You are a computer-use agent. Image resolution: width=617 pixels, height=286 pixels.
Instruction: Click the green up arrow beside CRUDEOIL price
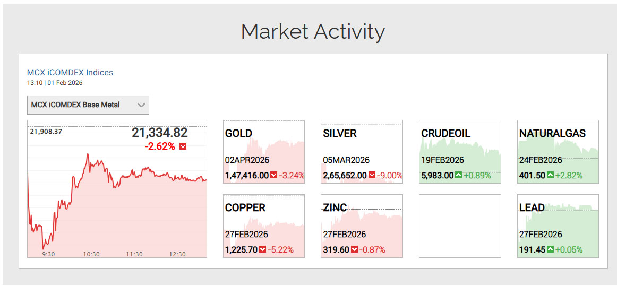coord(459,176)
